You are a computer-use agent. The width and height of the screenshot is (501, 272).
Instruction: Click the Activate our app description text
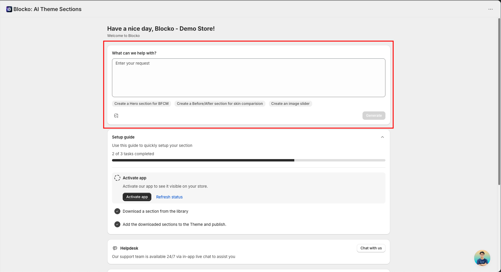[165, 186]
